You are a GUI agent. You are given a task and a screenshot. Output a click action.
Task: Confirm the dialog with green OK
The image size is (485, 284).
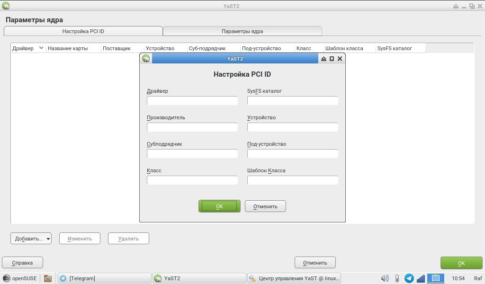[219, 206]
